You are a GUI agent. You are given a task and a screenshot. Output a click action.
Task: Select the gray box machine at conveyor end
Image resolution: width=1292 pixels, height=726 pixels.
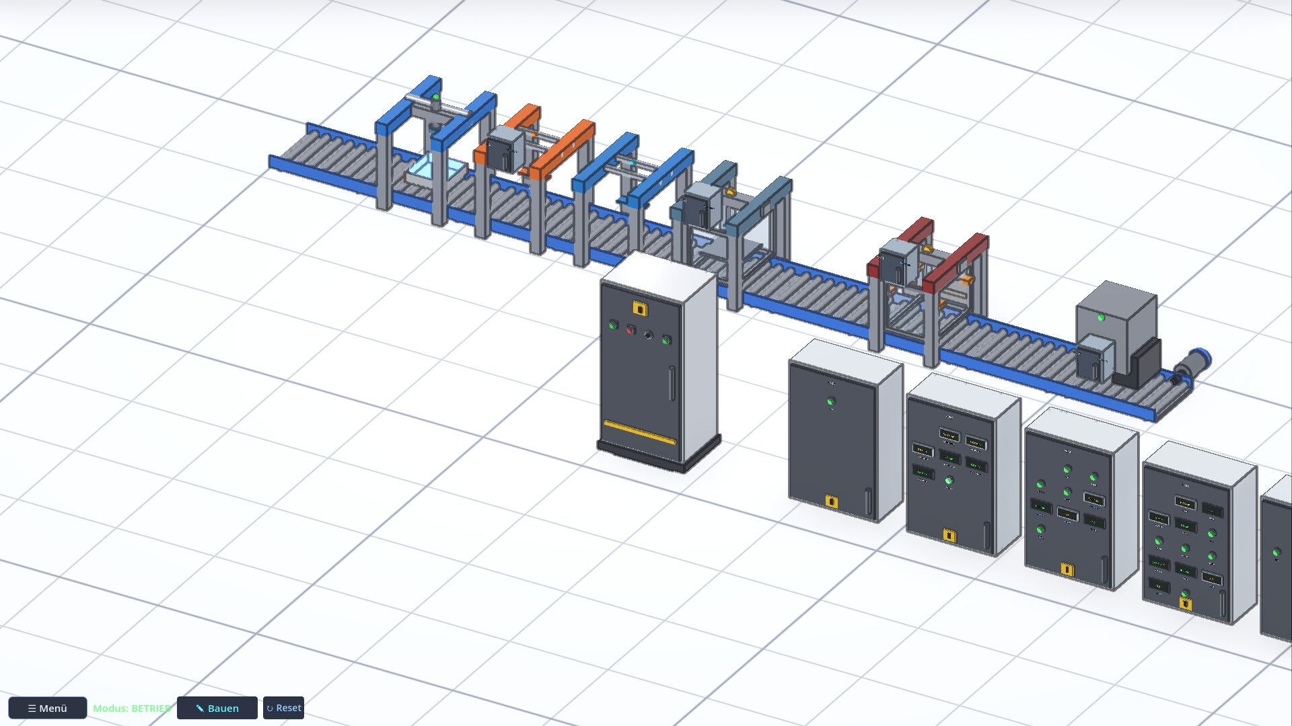tap(1117, 333)
